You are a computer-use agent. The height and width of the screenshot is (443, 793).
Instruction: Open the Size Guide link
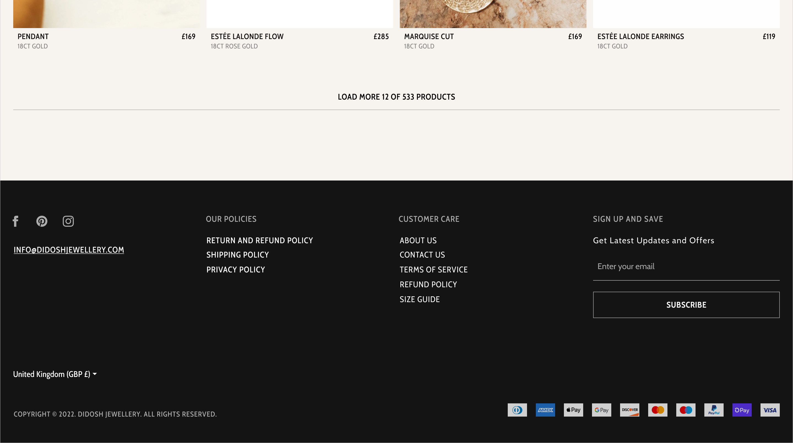point(419,299)
